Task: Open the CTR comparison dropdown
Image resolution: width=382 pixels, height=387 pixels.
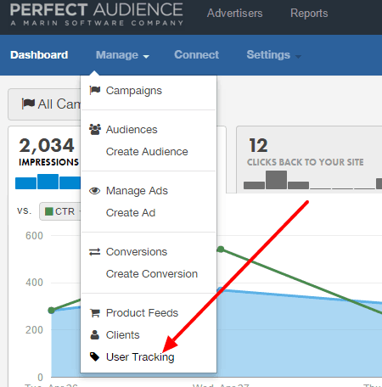Action: pos(60,211)
